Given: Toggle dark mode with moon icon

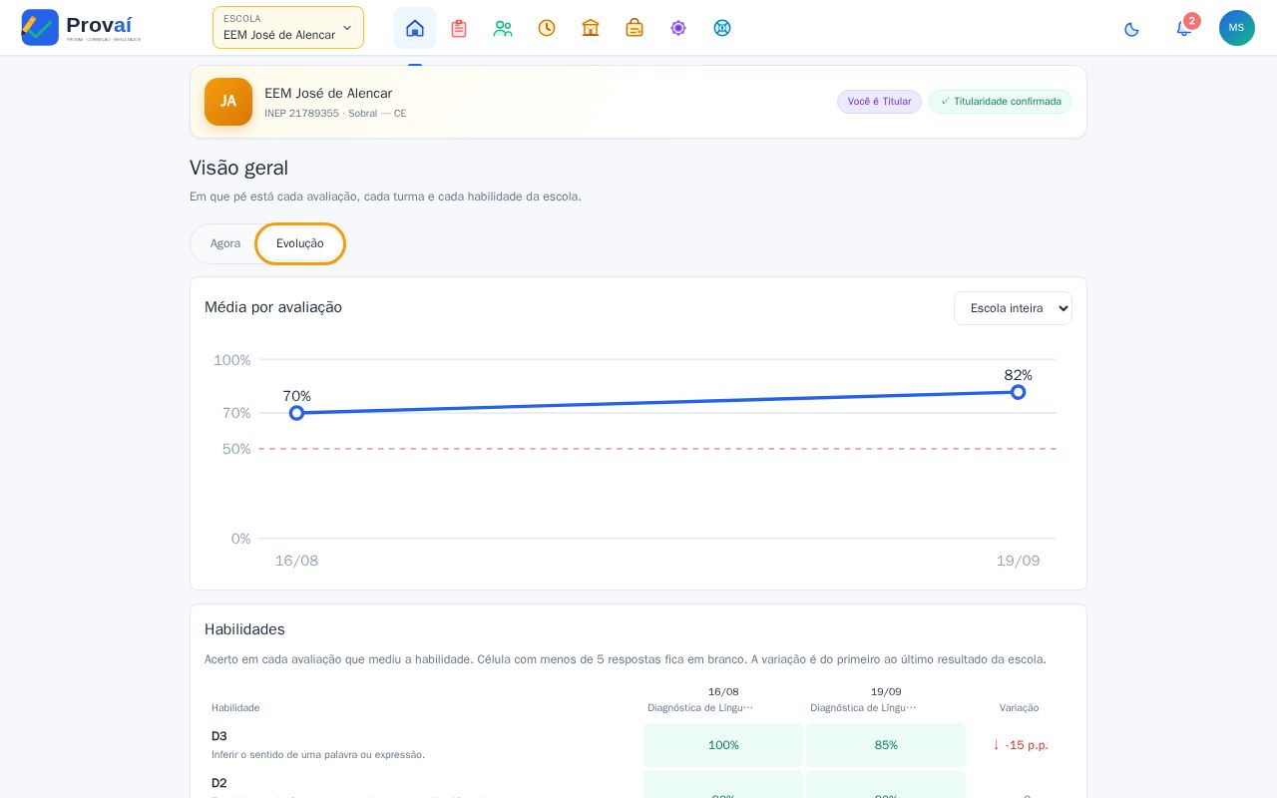Looking at the screenshot, I should [x=1131, y=29].
